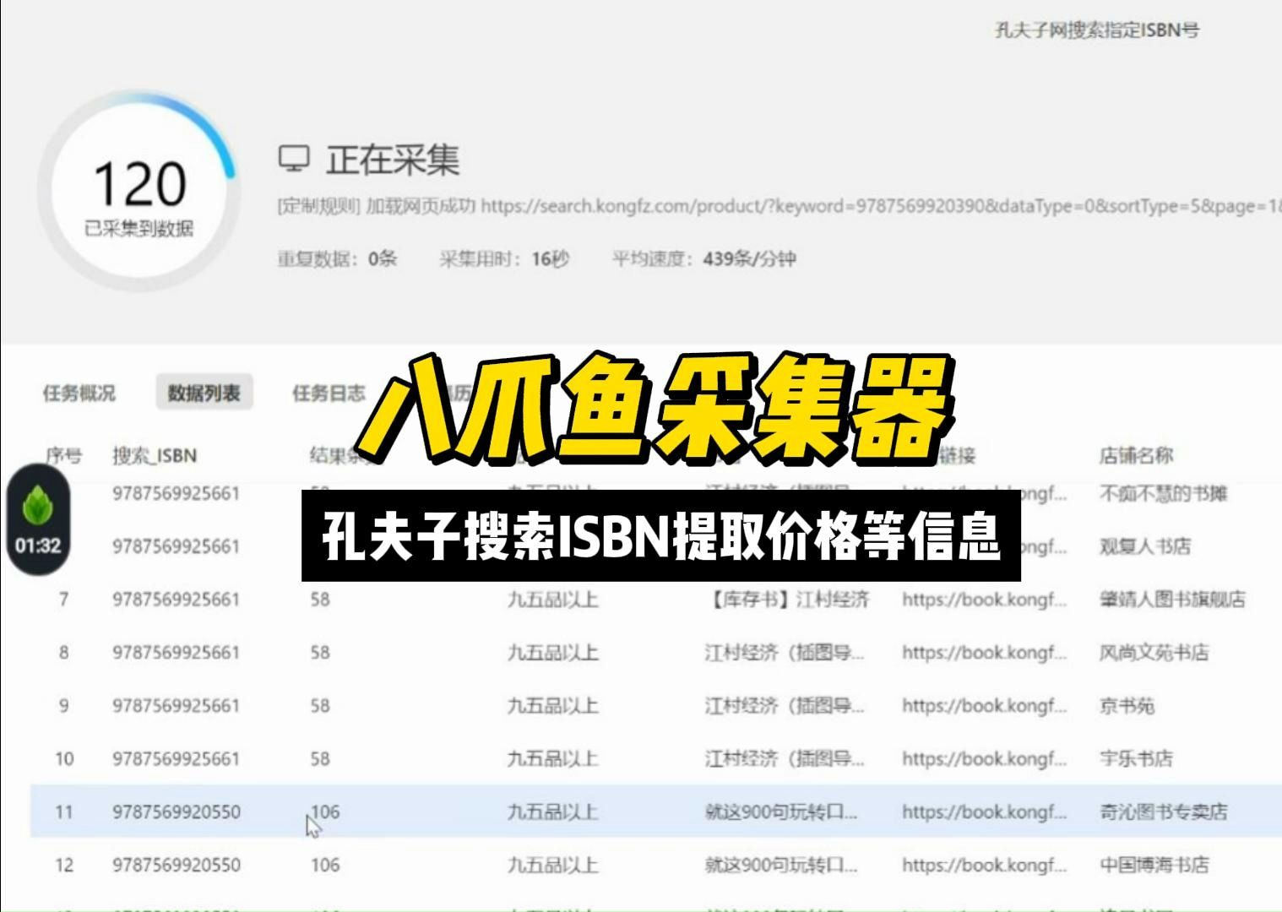The width and height of the screenshot is (1282, 912).
Task: Click the 106 result count in row 11
Action: (325, 812)
